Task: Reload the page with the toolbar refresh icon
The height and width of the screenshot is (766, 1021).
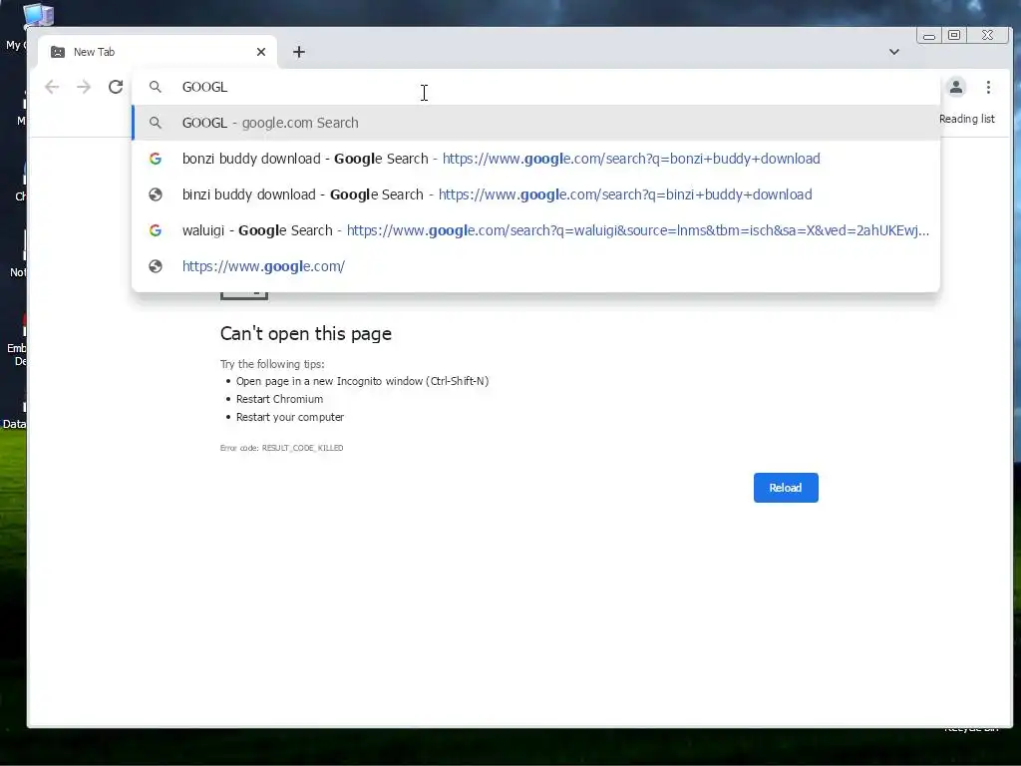Action: (116, 87)
